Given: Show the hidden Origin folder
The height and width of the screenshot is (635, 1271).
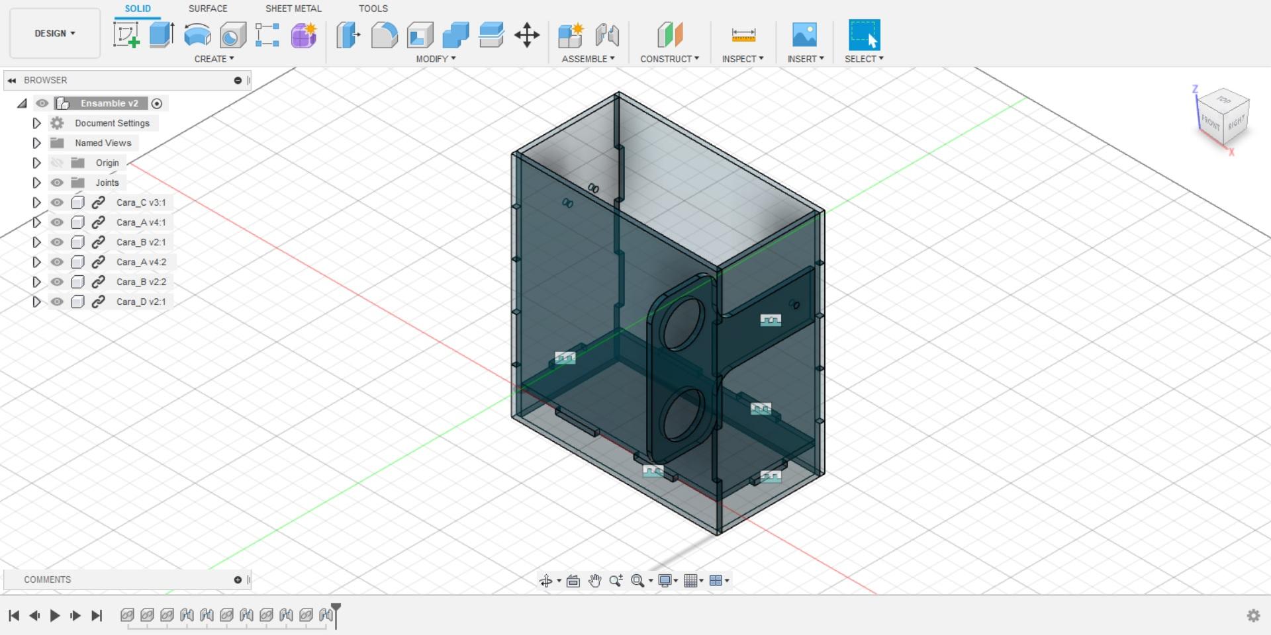Looking at the screenshot, I should pyautogui.click(x=57, y=163).
